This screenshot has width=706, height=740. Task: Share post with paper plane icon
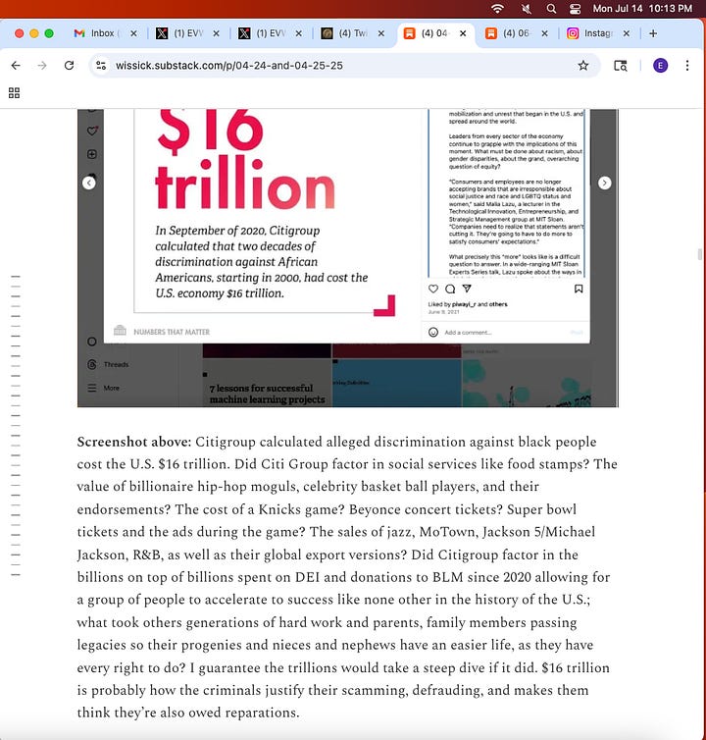pos(467,289)
